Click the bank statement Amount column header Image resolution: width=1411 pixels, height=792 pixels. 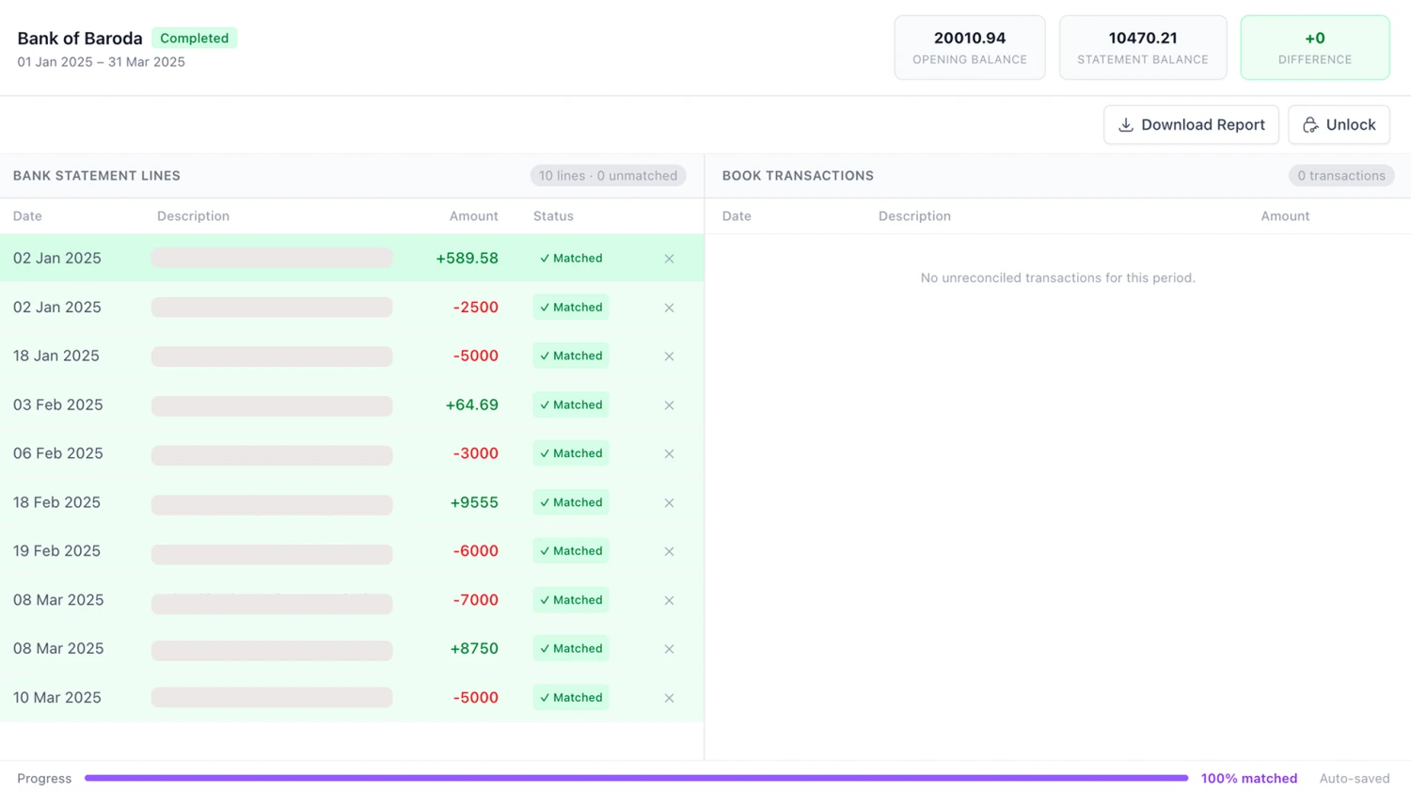(x=473, y=216)
